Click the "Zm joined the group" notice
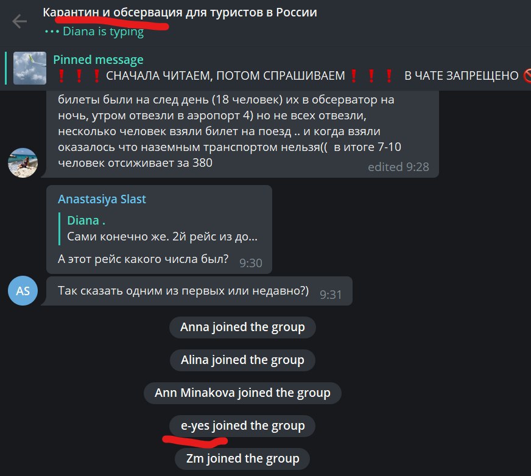This screenshot has width=531, height=476. pos(242,459)
